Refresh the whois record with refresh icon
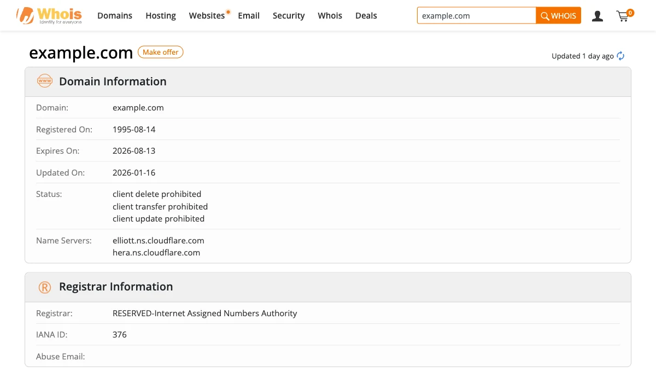The image size is (656, 372). click(620, 56)
